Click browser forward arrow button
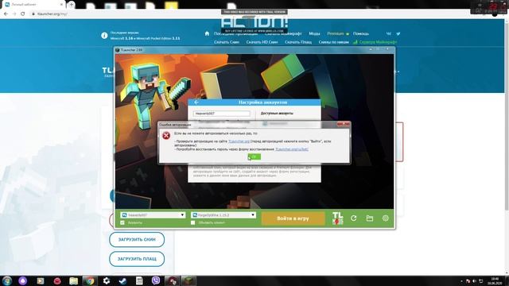Image resolution: width=509 pixels, height=286 pixels. 14,14
